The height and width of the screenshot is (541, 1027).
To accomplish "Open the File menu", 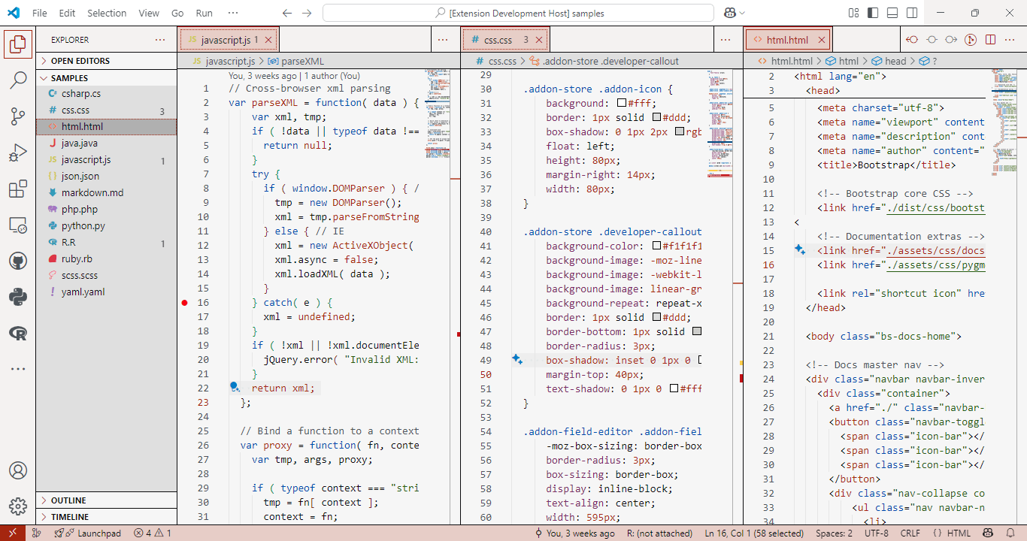I will 40,13.
